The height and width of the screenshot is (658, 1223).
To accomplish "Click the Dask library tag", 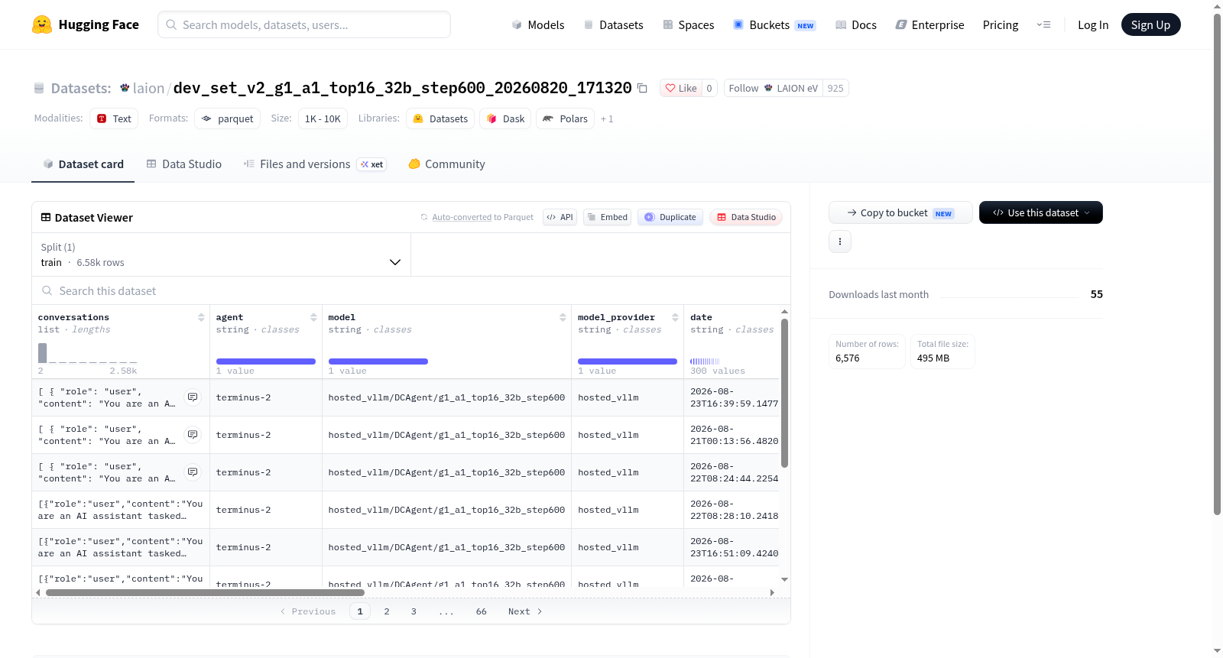I will click(505, 118).
